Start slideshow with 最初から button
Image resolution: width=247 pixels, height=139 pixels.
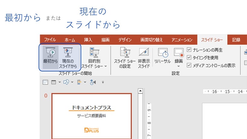coord(50,57)
